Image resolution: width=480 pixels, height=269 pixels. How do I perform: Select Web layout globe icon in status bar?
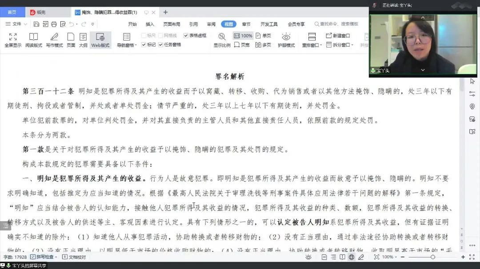pos(352,257)
